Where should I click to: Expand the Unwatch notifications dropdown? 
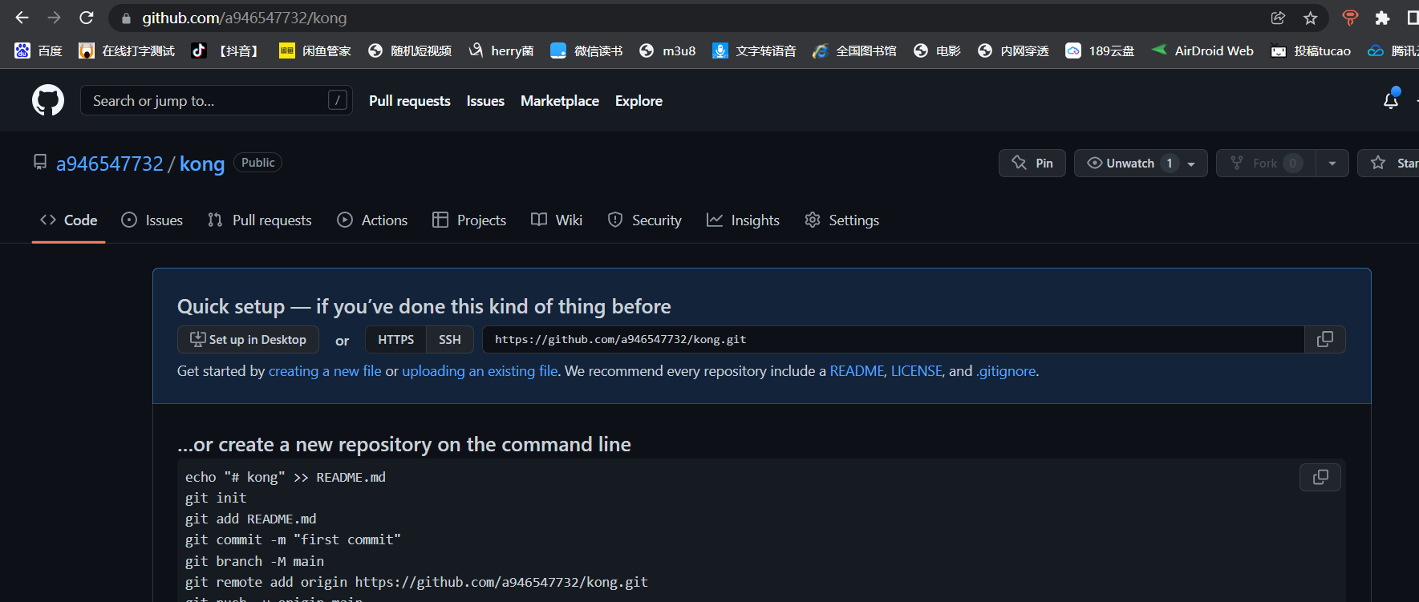coord(1191,164)
